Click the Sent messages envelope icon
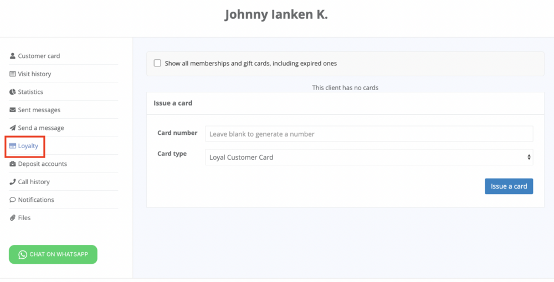554x282 pixels. pyautogui.click(x=12, y=109)
